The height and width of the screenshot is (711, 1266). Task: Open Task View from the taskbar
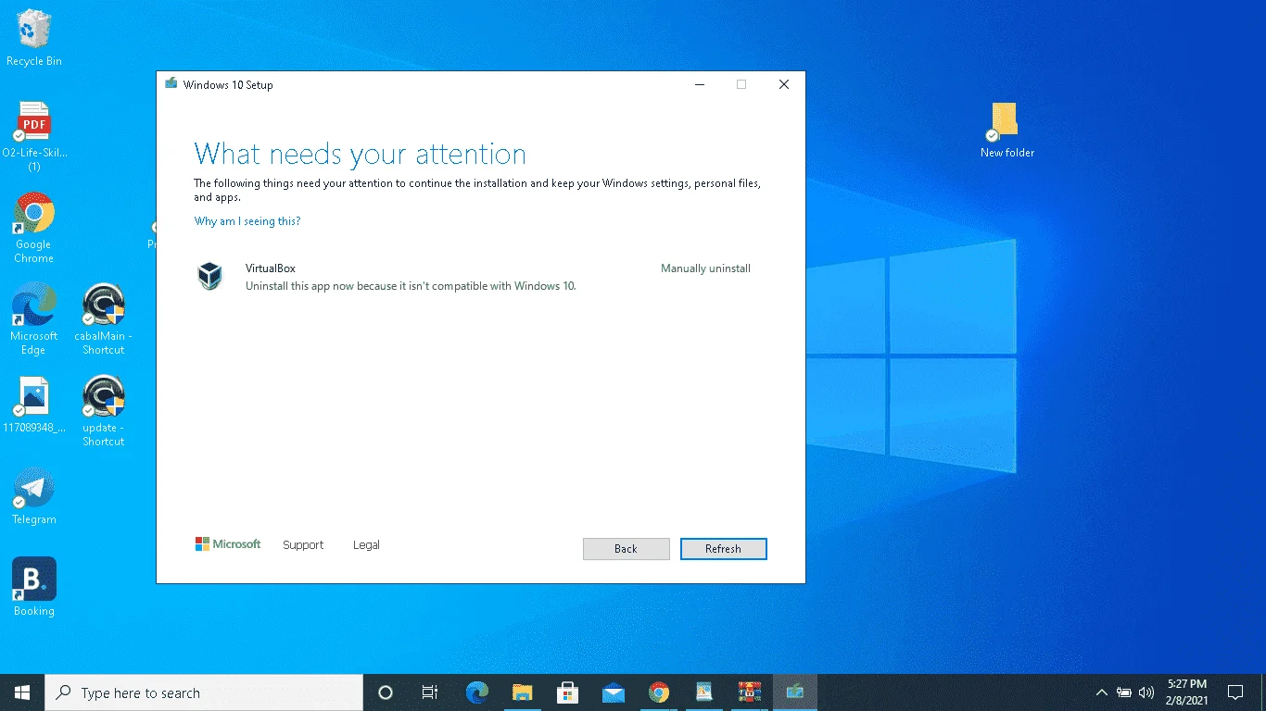[x=430, y=692]
